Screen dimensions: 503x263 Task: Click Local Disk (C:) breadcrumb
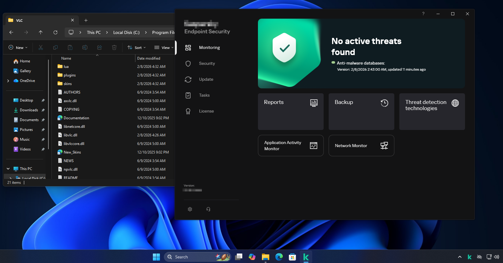126,32
